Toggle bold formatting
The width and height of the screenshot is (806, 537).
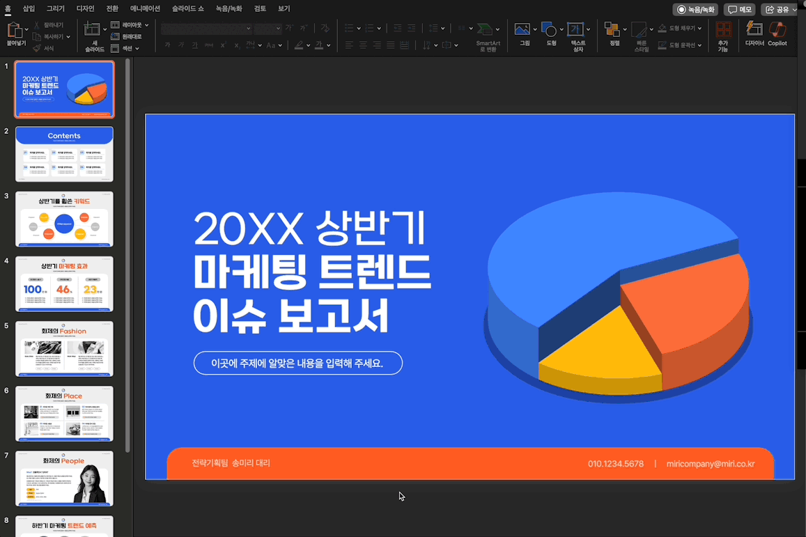(x=168, y=45)
